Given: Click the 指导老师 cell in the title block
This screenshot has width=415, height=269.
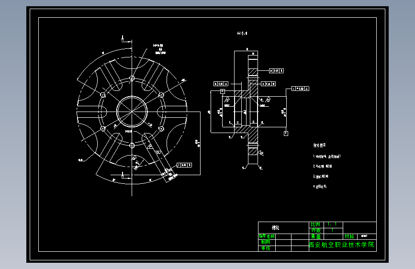Looking at the screenshot, I should [x=267, y=236].
